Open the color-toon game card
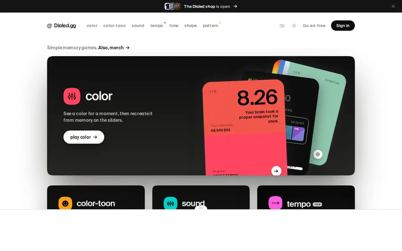 coord(96,197)
